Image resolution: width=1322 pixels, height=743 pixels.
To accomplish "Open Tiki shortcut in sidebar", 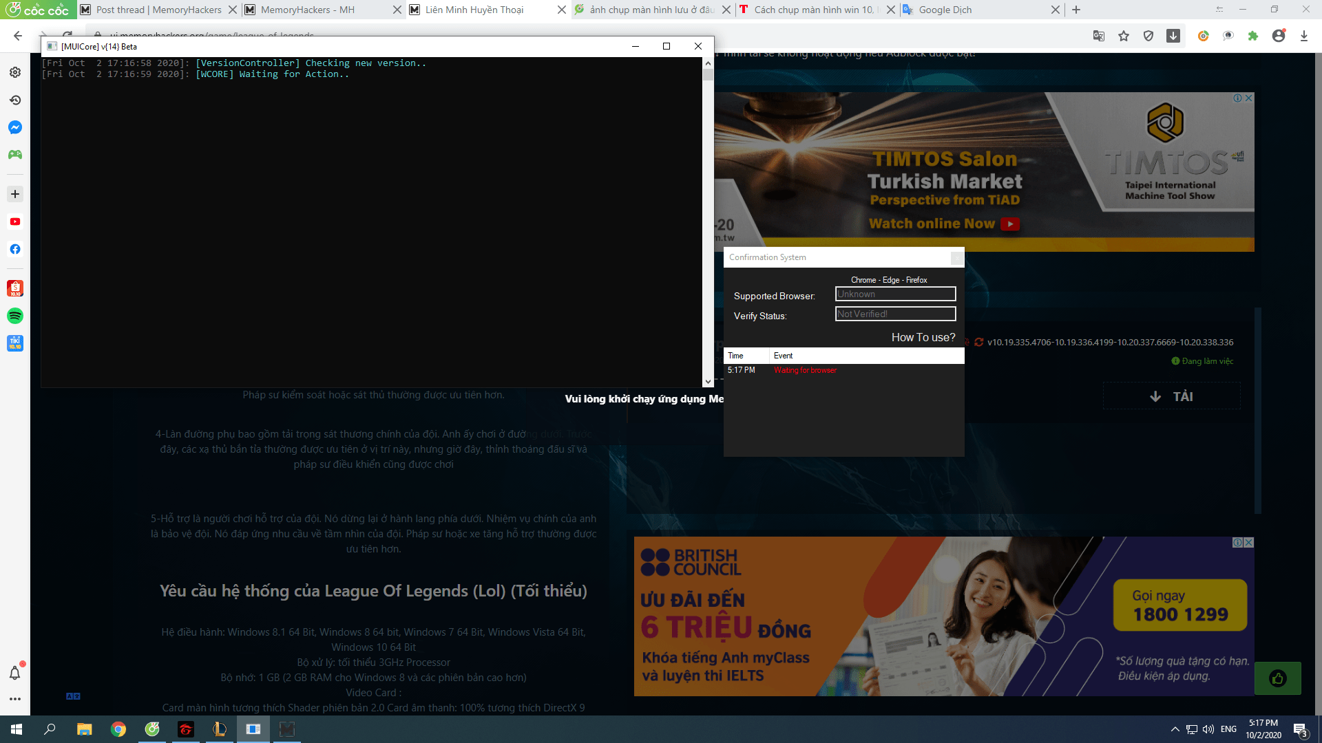I will pos(15,343).
